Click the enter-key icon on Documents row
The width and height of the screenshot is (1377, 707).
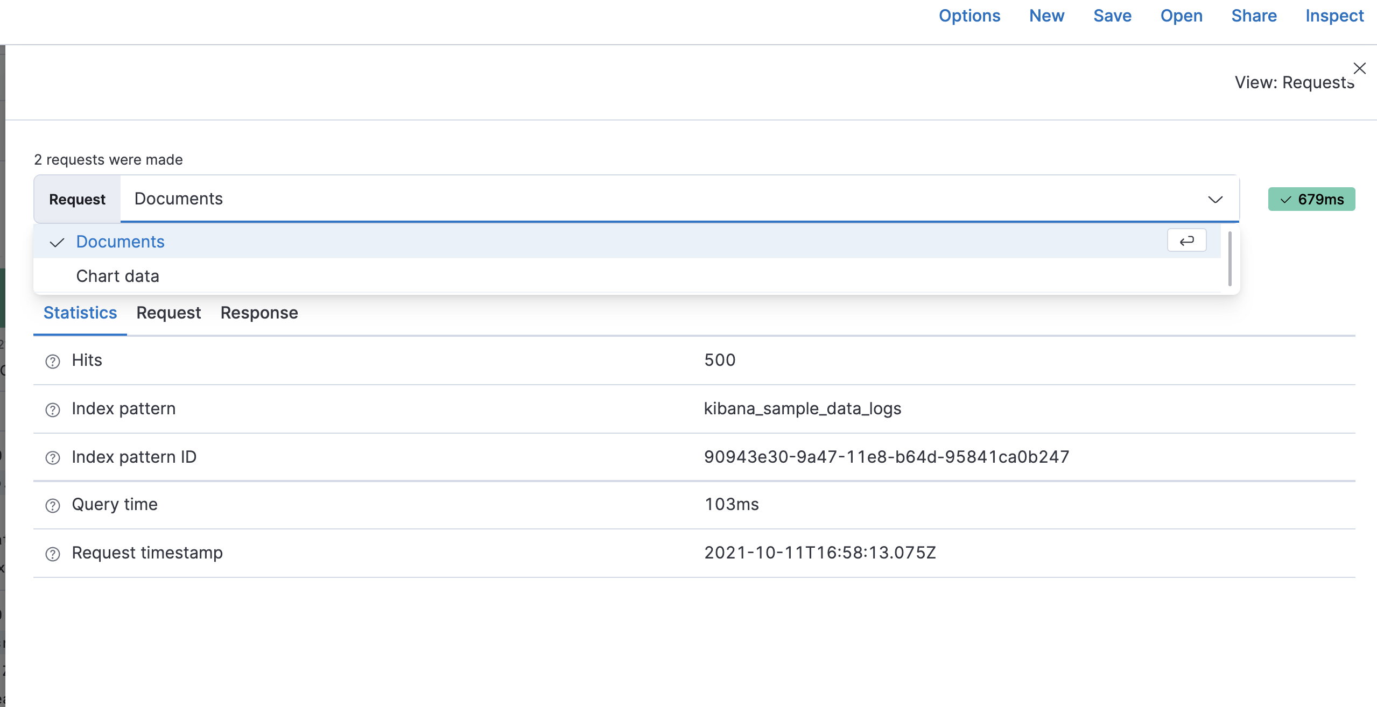pos(1186,241)
